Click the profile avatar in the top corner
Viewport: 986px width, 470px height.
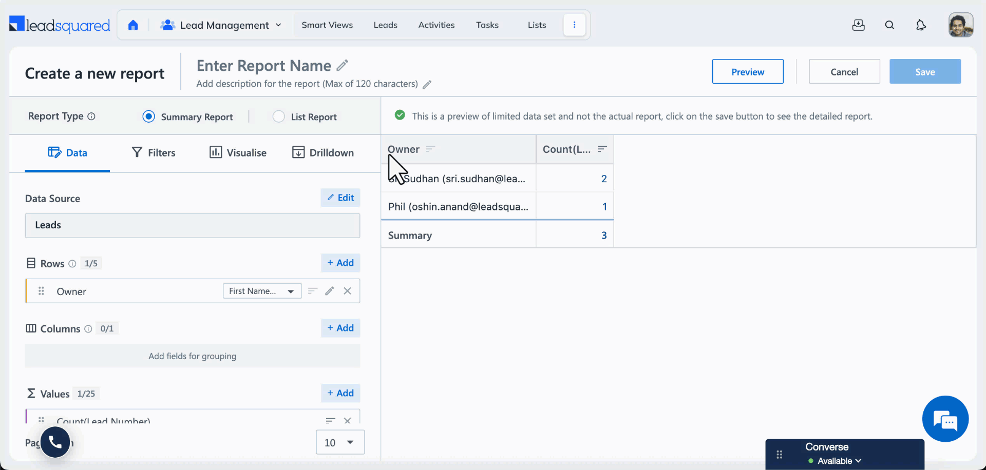point(960,25)
